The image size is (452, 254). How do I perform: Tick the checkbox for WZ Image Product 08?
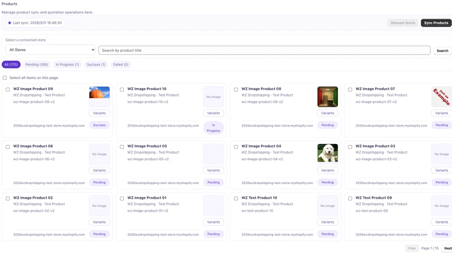click(x=236, y=90)
